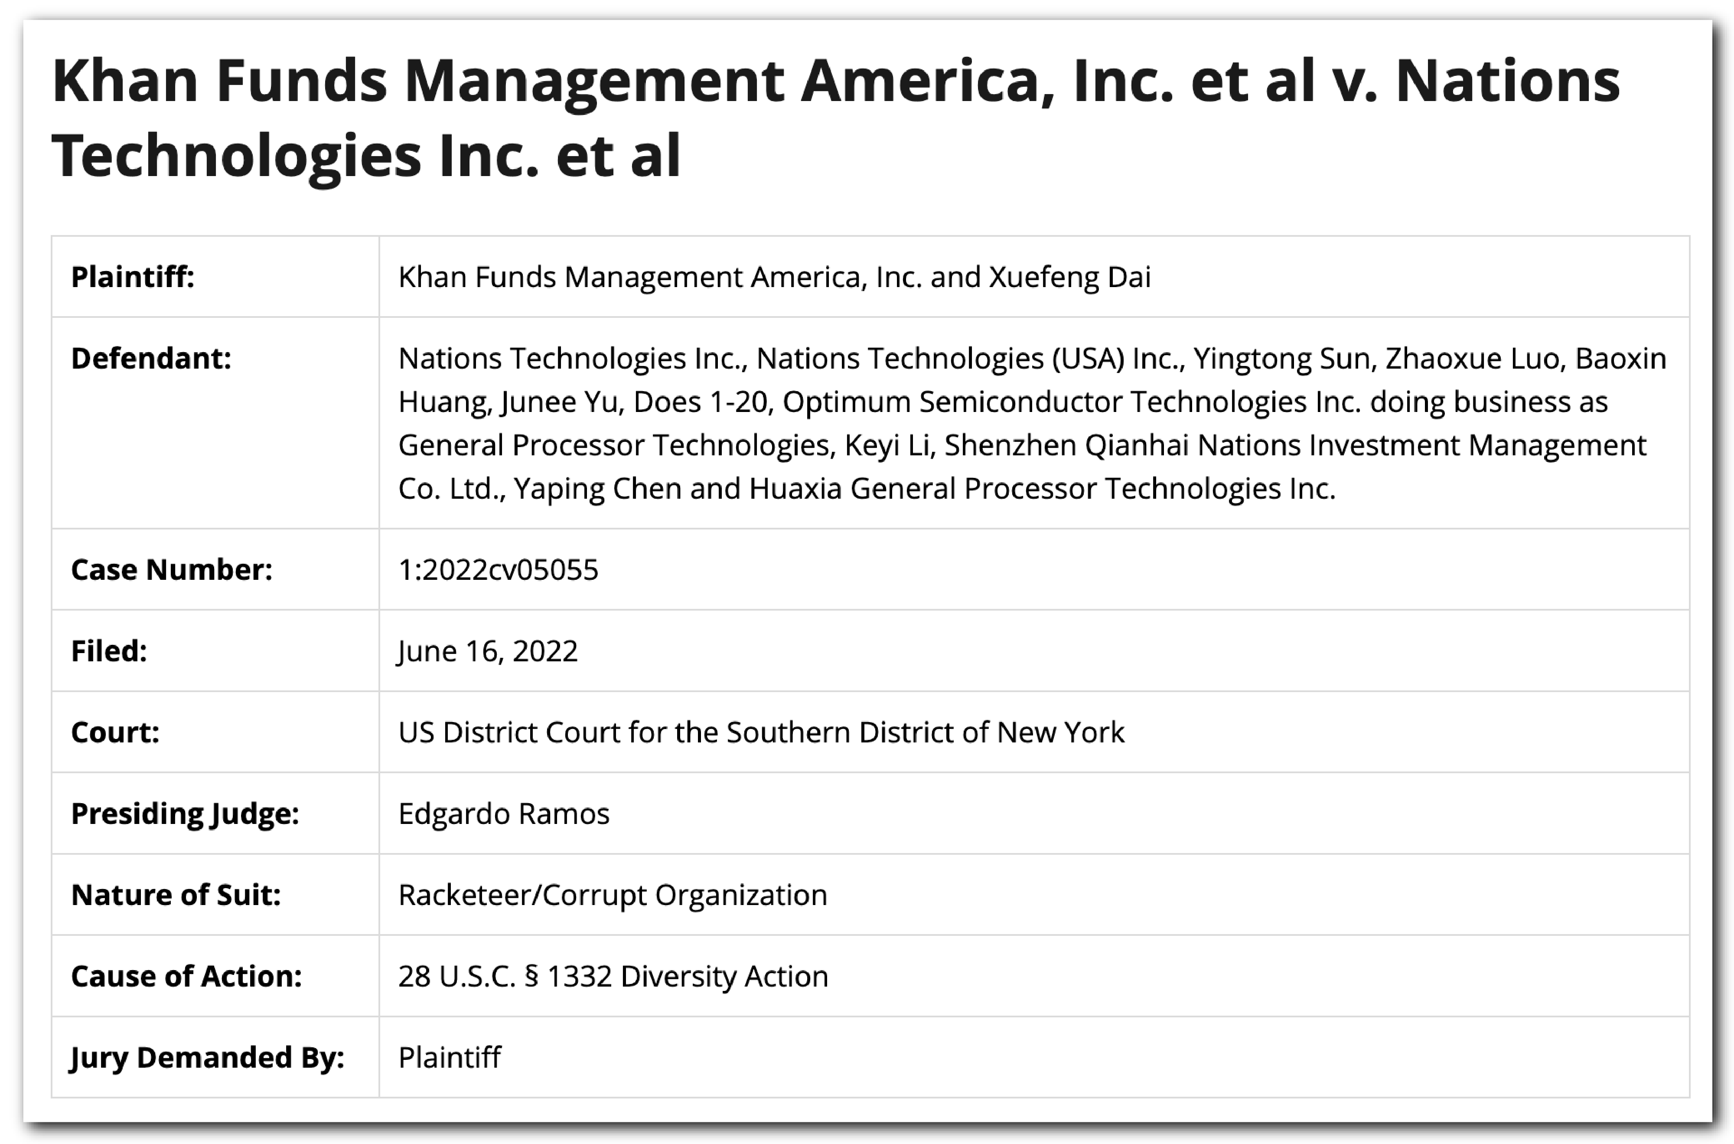
Task: Click the case title heading
Action: pos(836,117)
